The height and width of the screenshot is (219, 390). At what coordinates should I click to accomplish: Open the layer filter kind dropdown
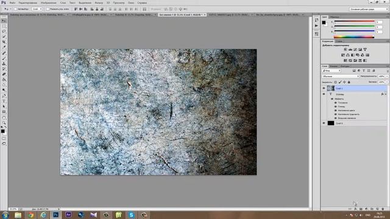click(331, 71)
